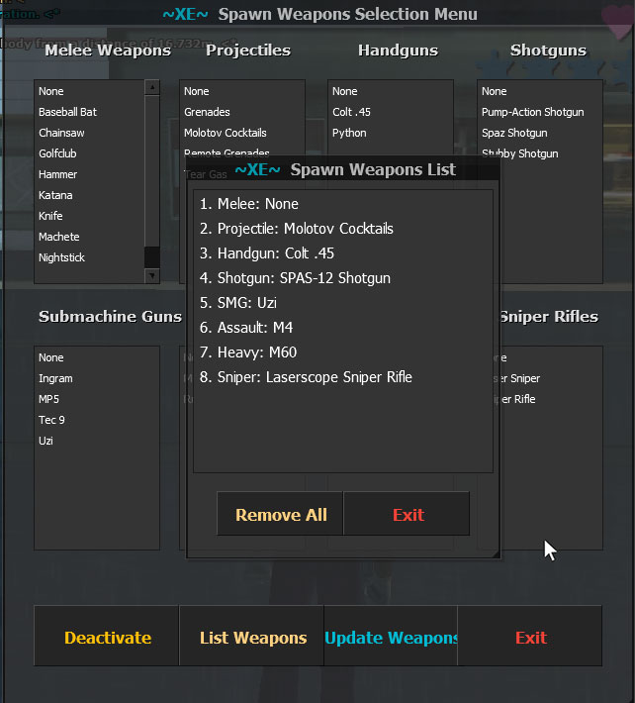Click resize grip of Spawn Weapons List window

496,554
